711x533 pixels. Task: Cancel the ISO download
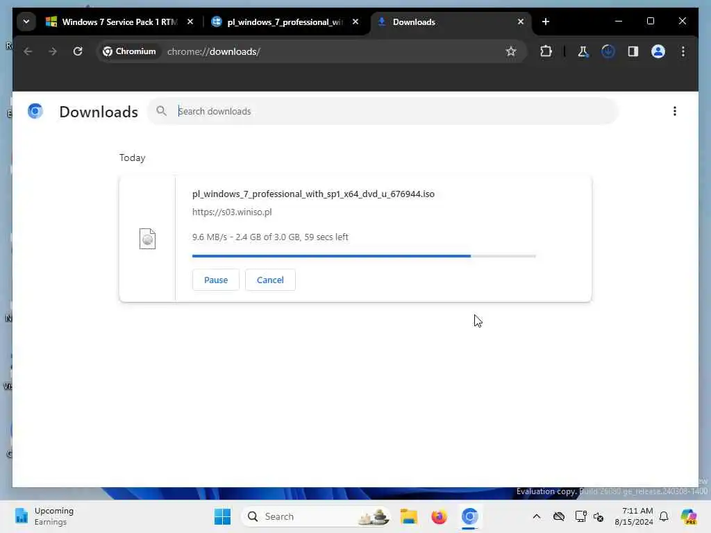coord(270,280)
